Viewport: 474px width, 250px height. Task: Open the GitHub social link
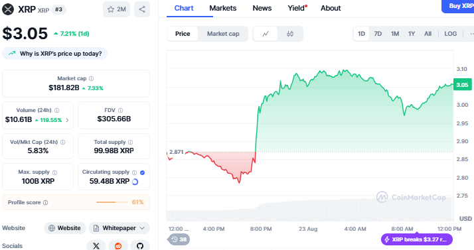[x=140, y=246]
